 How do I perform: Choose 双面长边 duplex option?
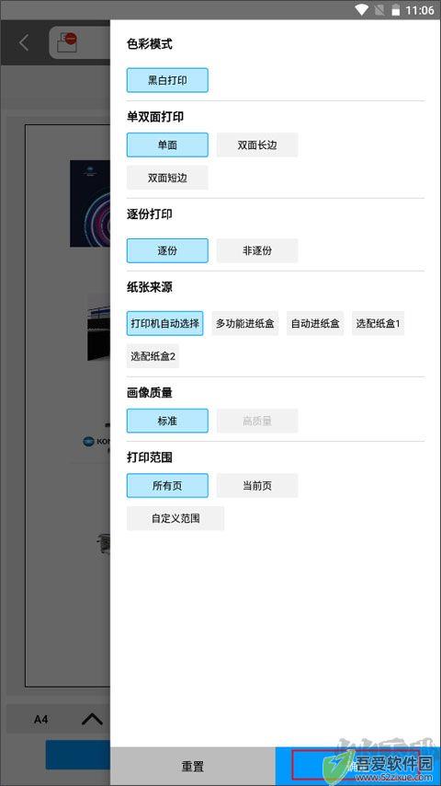pyautogui.click(x=257, y=144)
